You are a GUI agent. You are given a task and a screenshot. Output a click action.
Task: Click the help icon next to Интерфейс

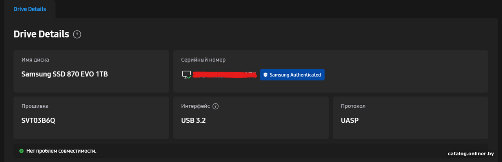[x=216, y=106]
